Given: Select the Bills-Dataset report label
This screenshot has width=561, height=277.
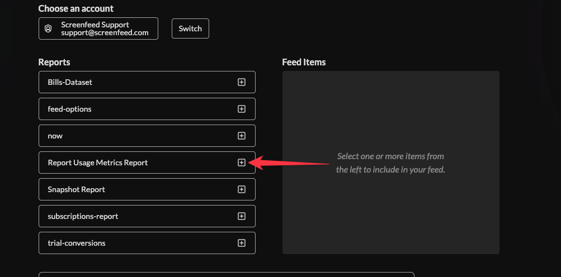Looking at the screenshot, I should [70, 82].
